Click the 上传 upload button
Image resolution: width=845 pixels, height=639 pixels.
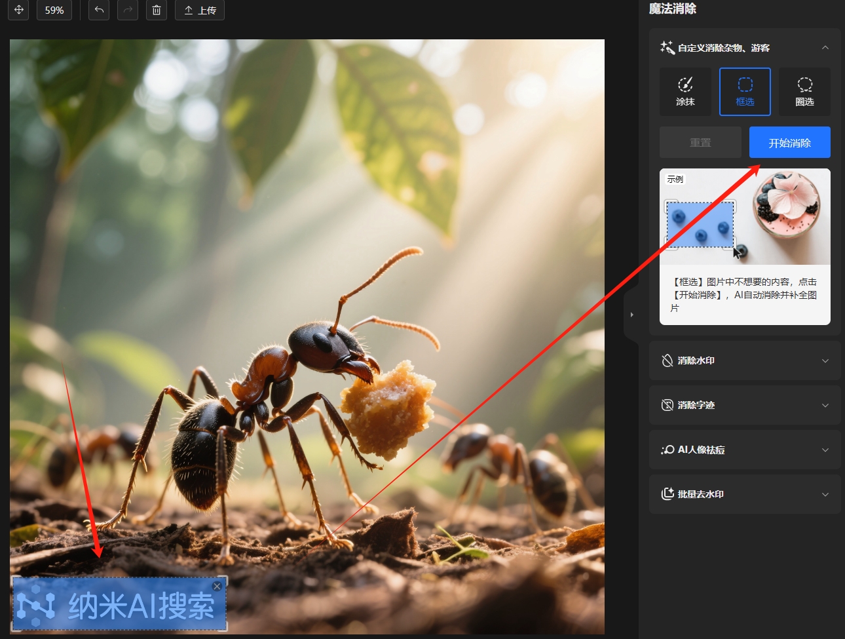tap(200, 10)
